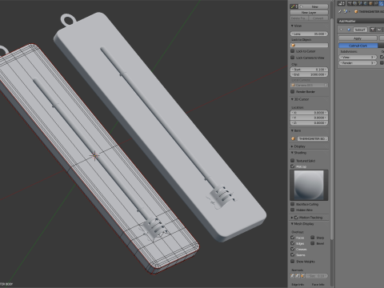Switch to the Render Layers properties tab
The width and height of the screenshot is (384, 288).
(x=355, y=3)
